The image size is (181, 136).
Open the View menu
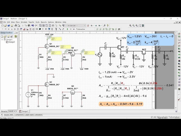(x=13, y=22)
